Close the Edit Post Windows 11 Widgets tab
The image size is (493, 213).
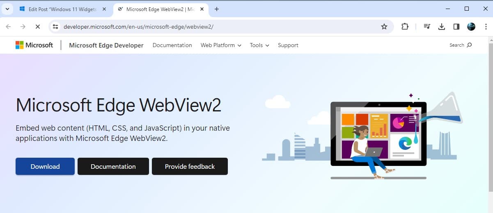pos(104,9)
